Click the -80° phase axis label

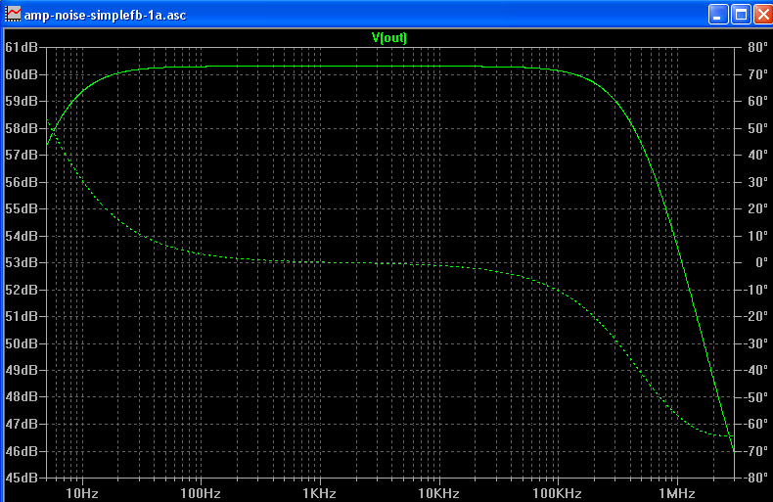click(x=754, y=478)
